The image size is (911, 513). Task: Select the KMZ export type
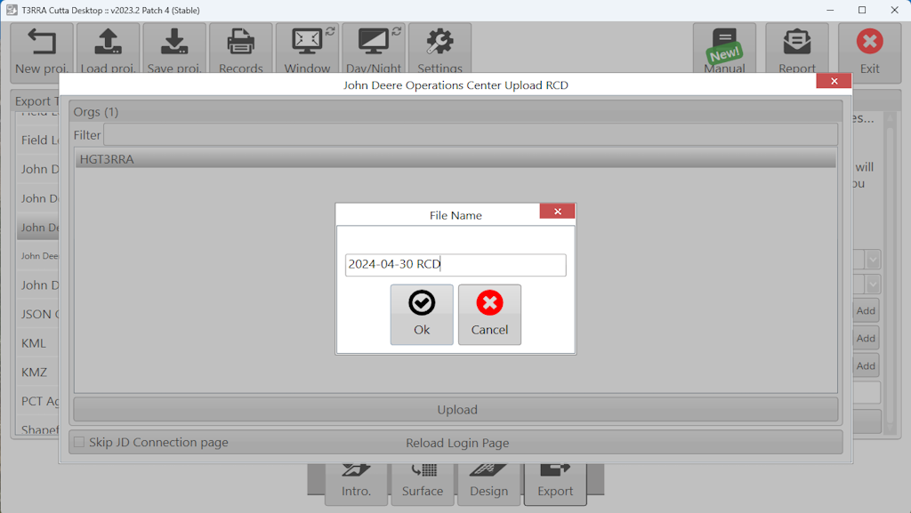37,372
